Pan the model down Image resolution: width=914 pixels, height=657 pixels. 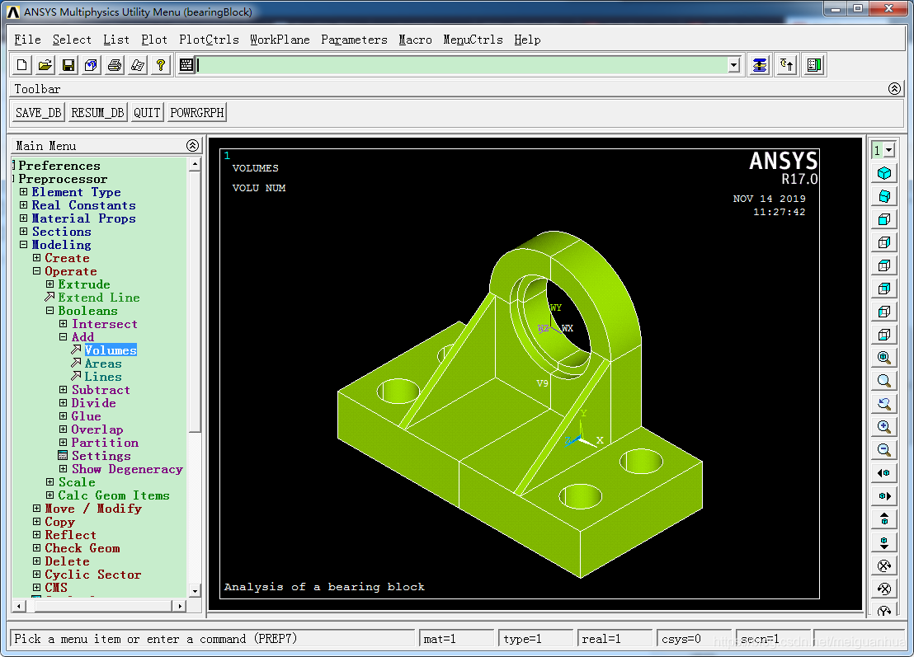(x=884, y=542)
